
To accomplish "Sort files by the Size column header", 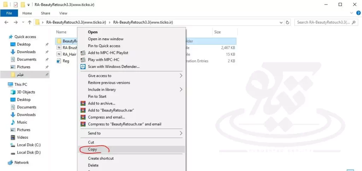I will [x=217, y=32].
